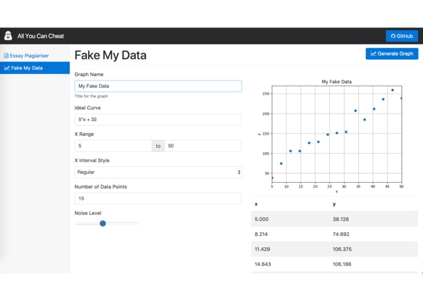Open the Essay Plagiariser page
Screen dimensions: 423x301
click(x=29, y=56)
